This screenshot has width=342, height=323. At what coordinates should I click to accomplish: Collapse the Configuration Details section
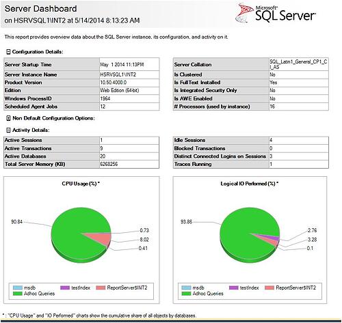(8, 52)
